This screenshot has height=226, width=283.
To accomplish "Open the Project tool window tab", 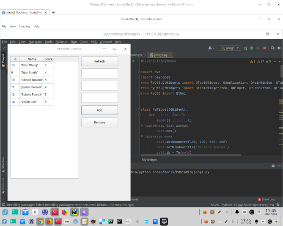I will (x=3, y=60).
